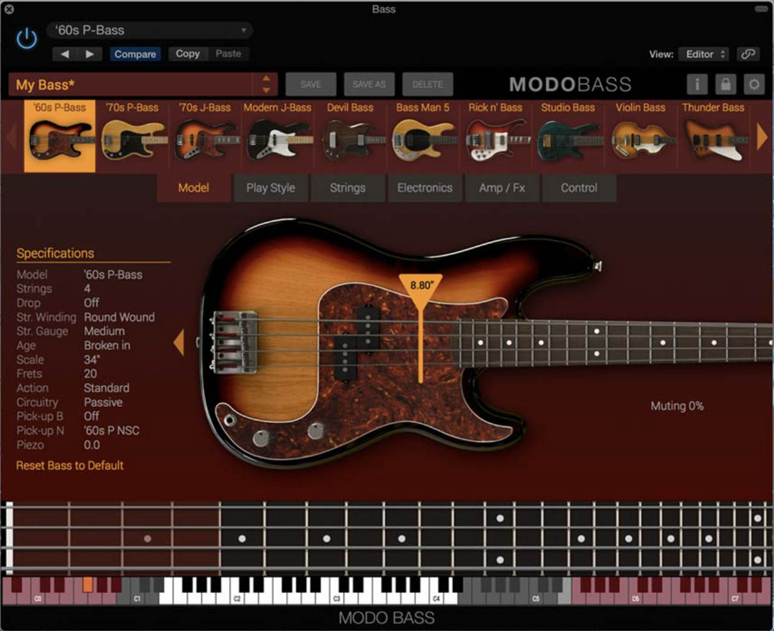Switch to the Electronics tab
This screenshot has width=774, height=631.
424,188
